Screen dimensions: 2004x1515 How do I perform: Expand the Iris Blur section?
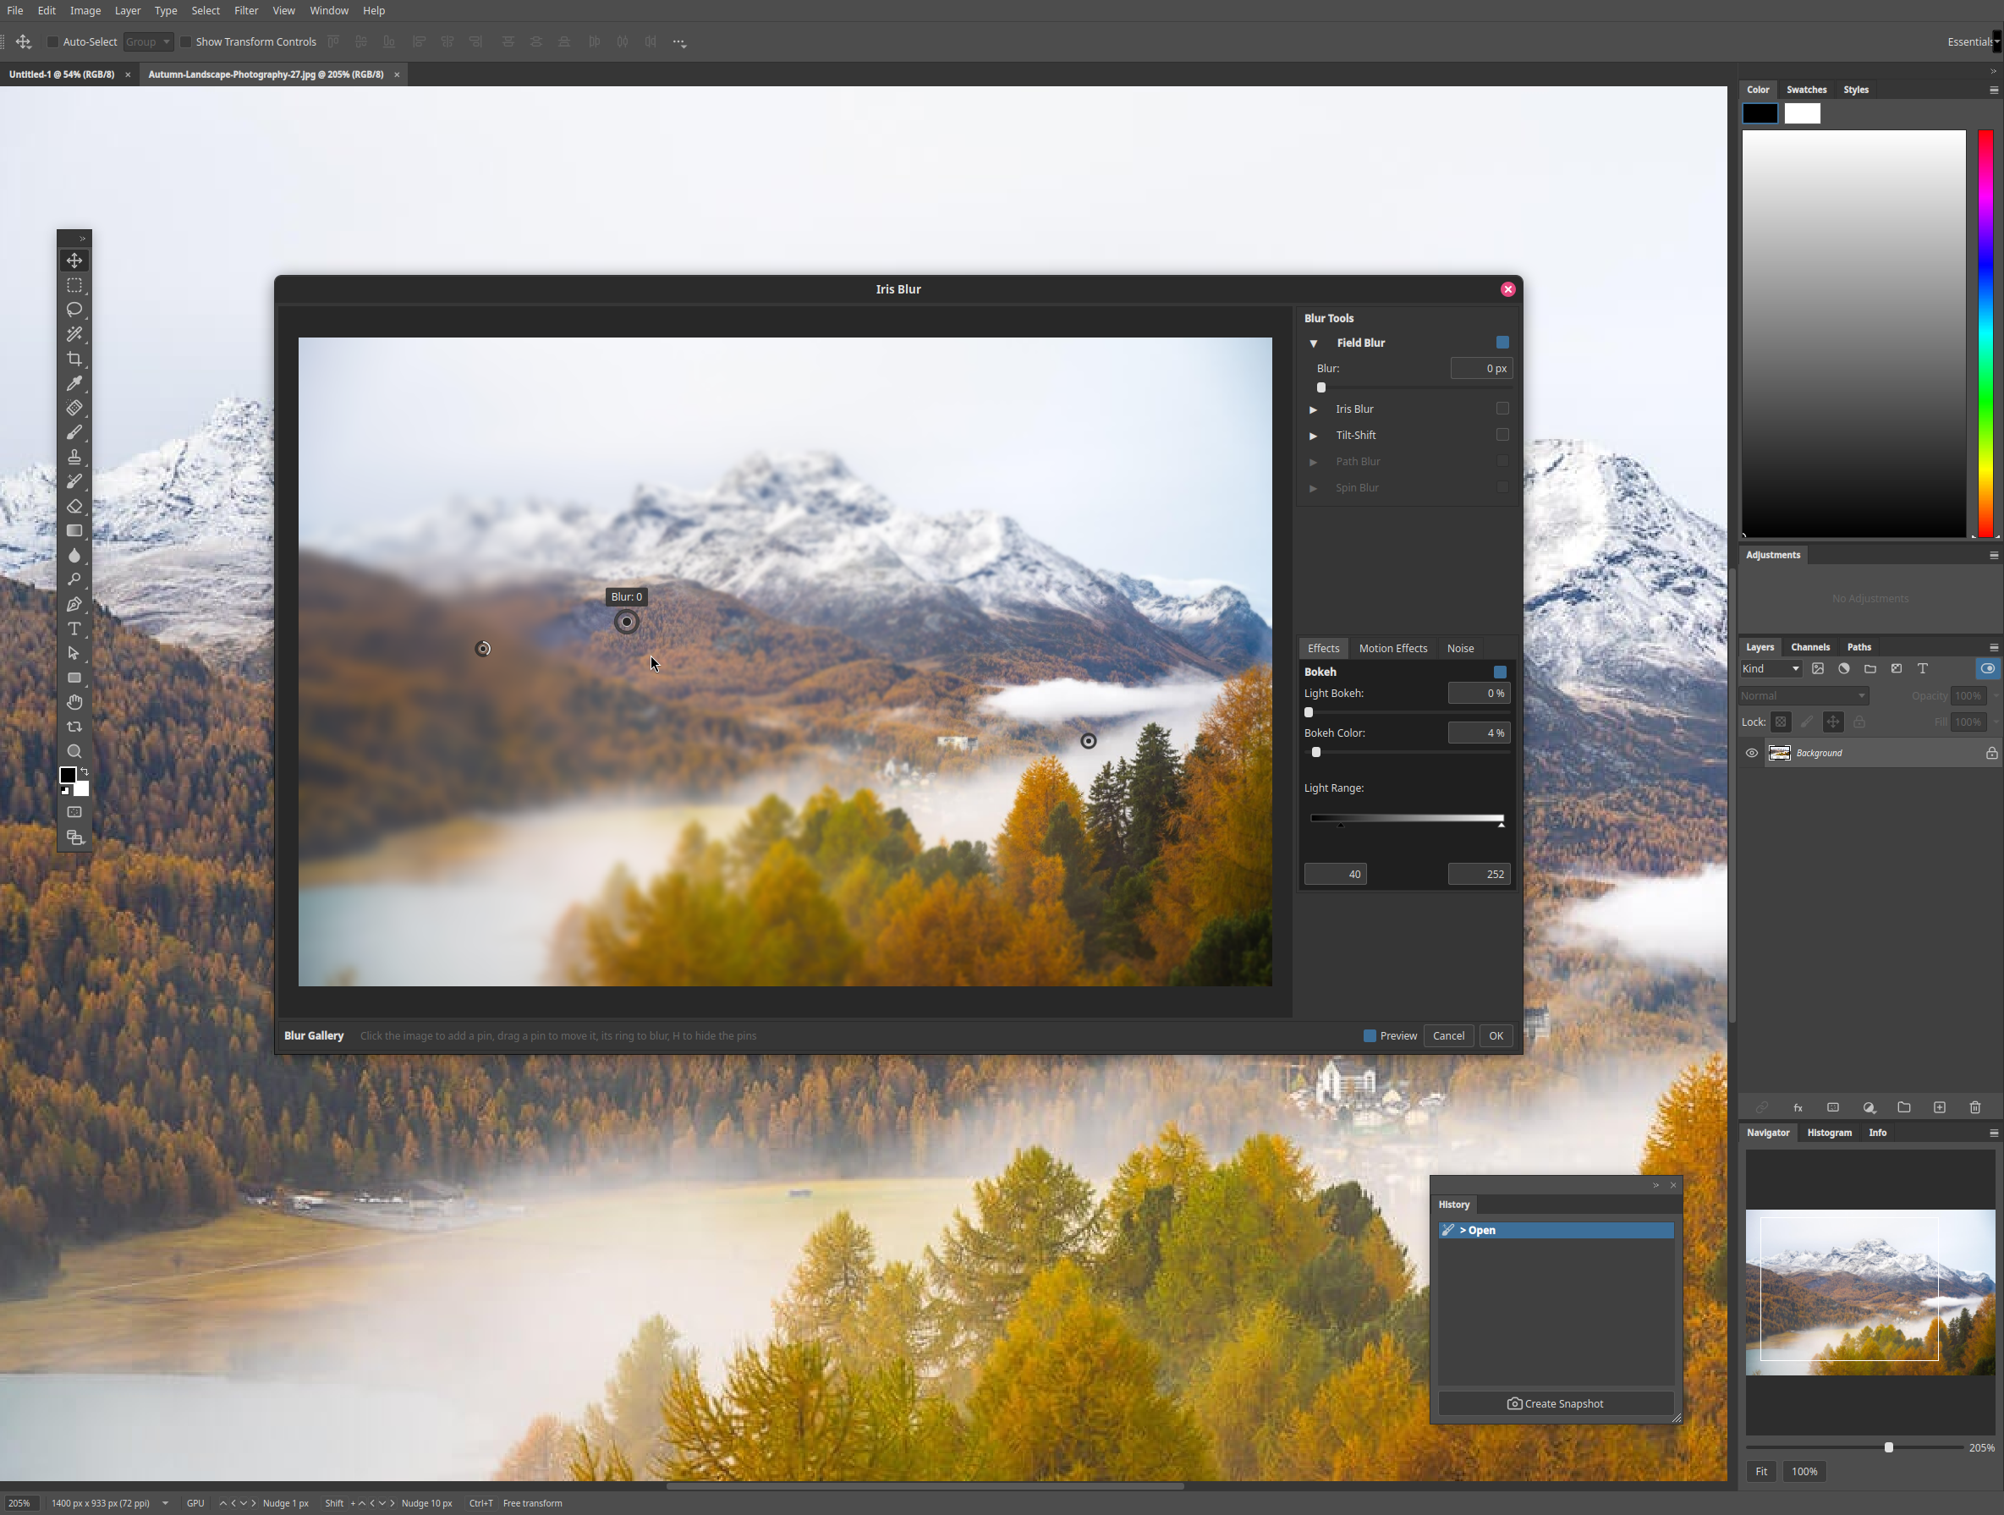pyautogui.click(x=1313, y=409)
